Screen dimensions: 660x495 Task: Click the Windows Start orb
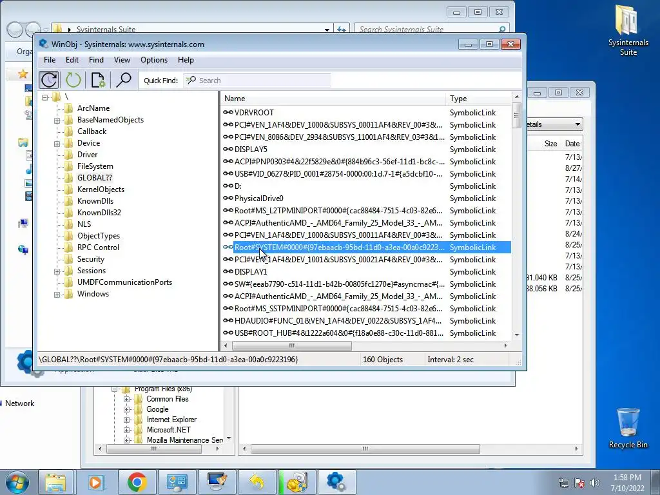(x=17, y=482)
